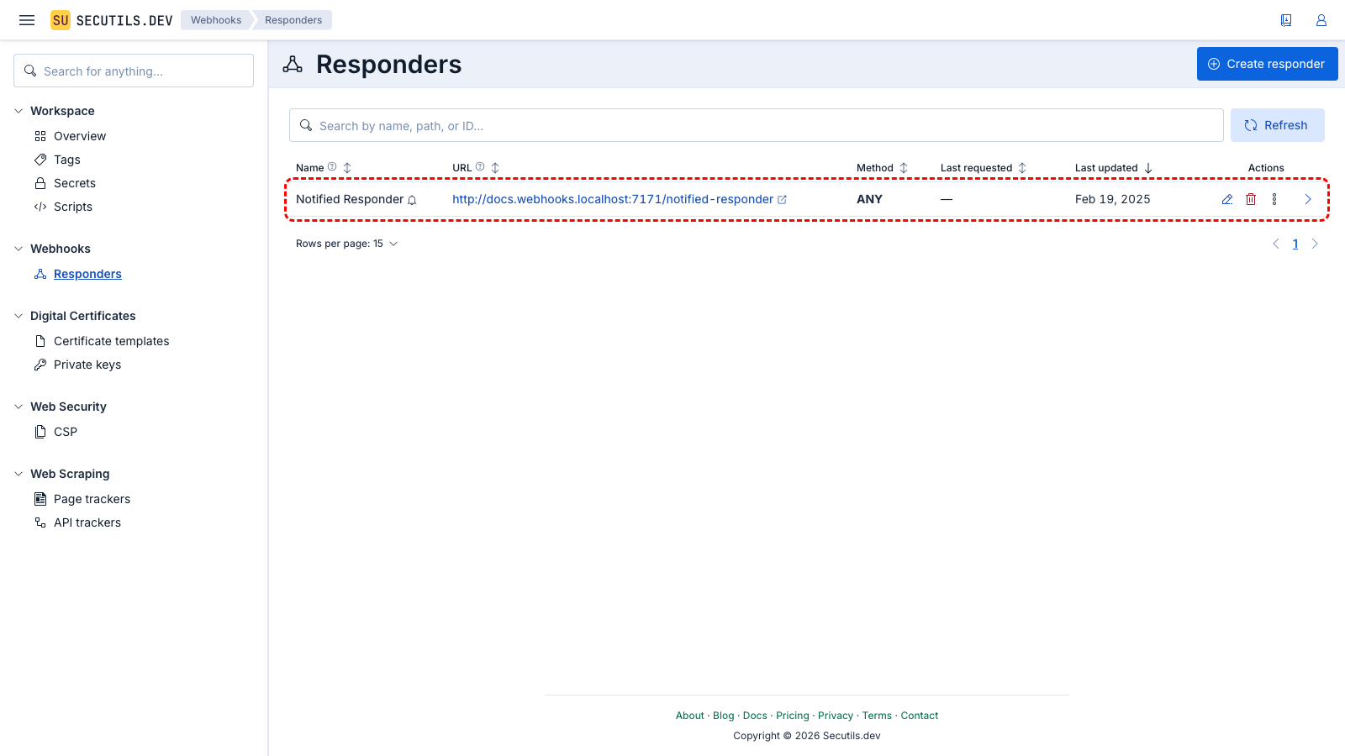Open the documentation book icon in header

[1286, 20]
